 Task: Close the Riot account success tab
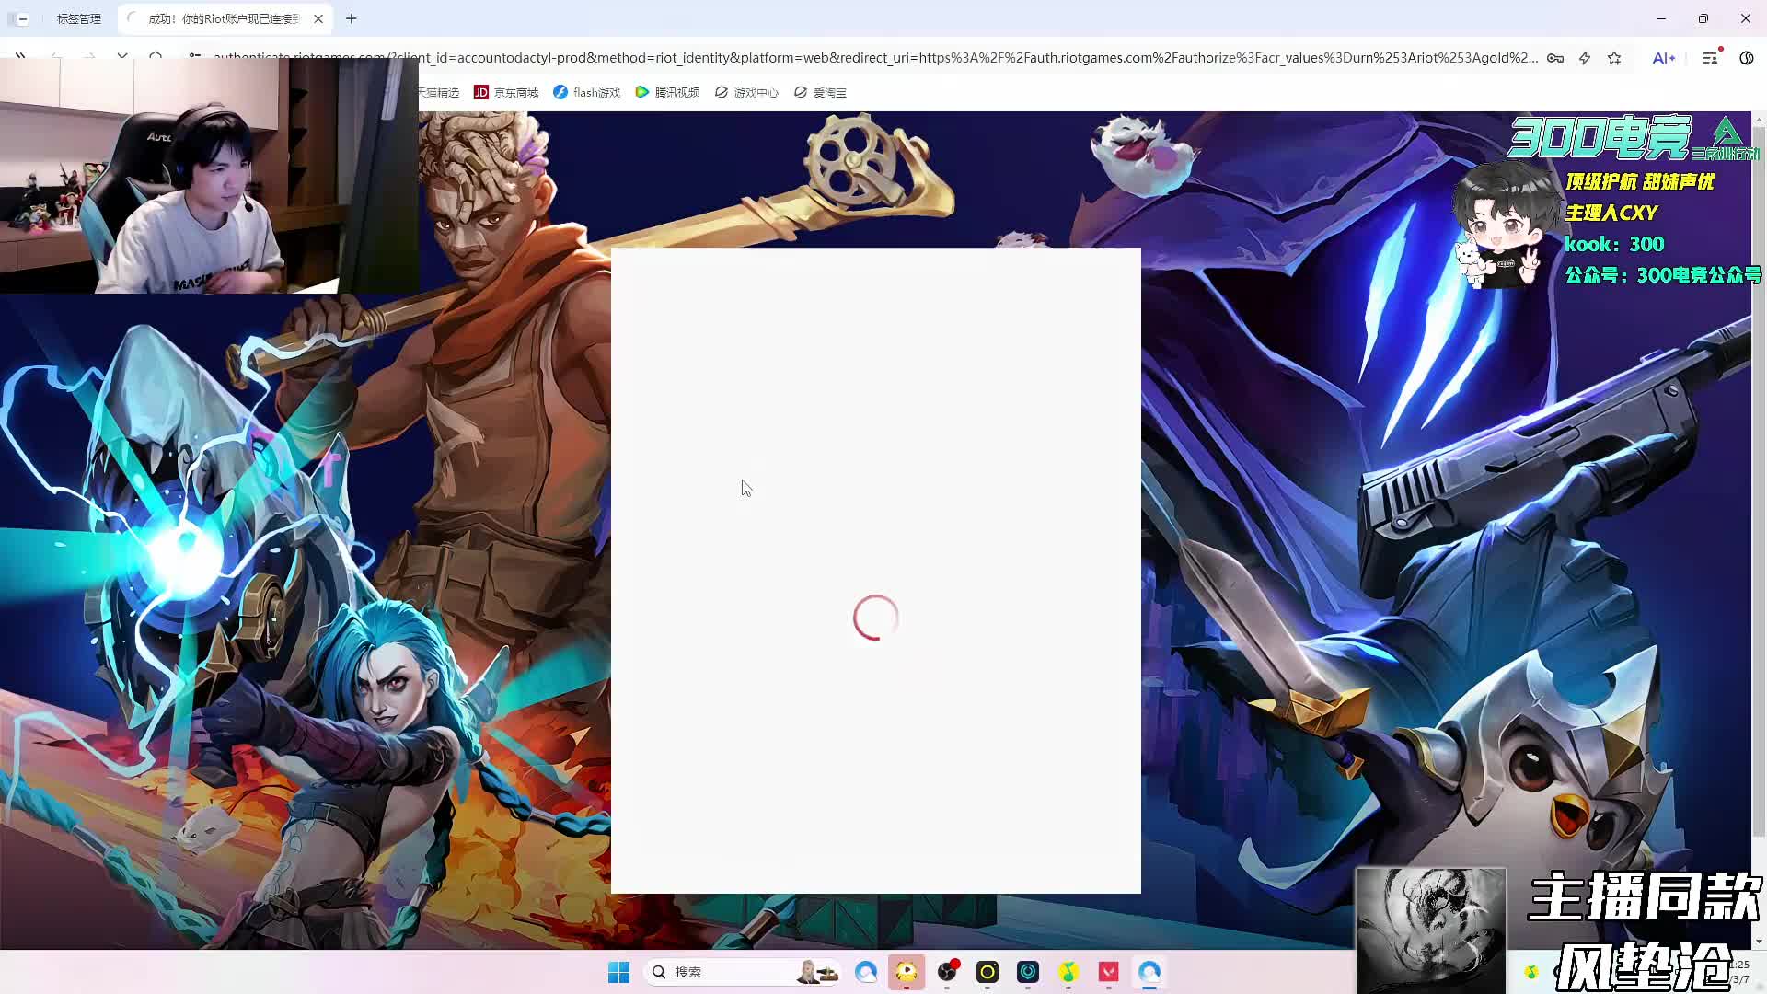click(x=318, y=18)
